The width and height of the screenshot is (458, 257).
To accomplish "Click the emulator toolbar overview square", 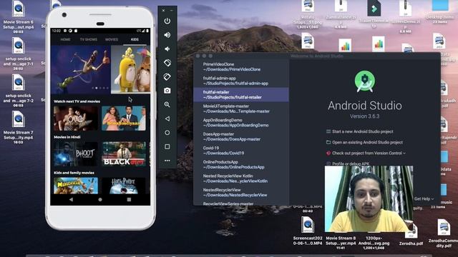I will [x=167, y=146].
